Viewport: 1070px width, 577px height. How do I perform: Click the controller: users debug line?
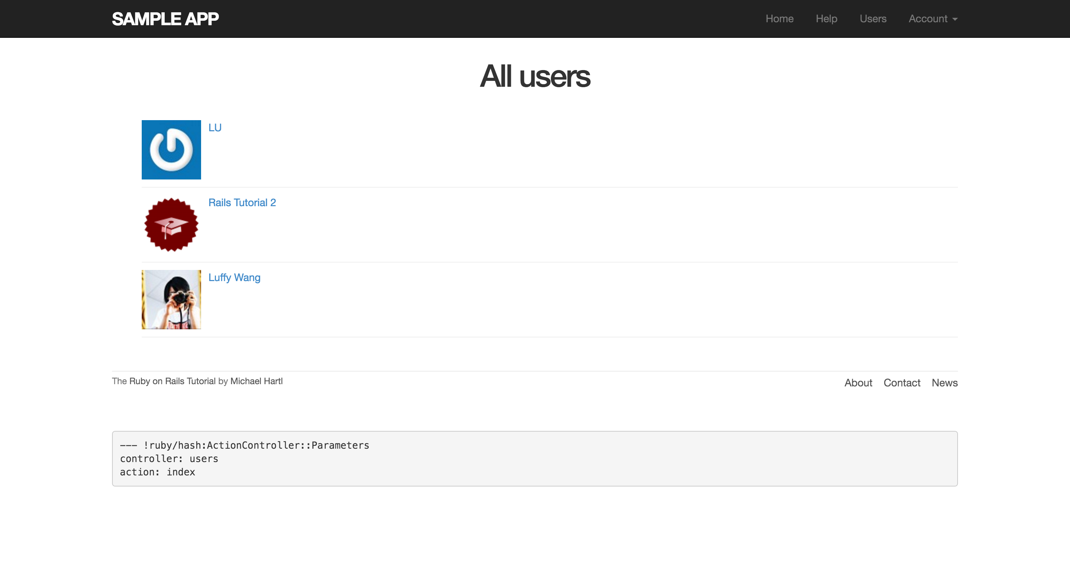coord(169,459)
